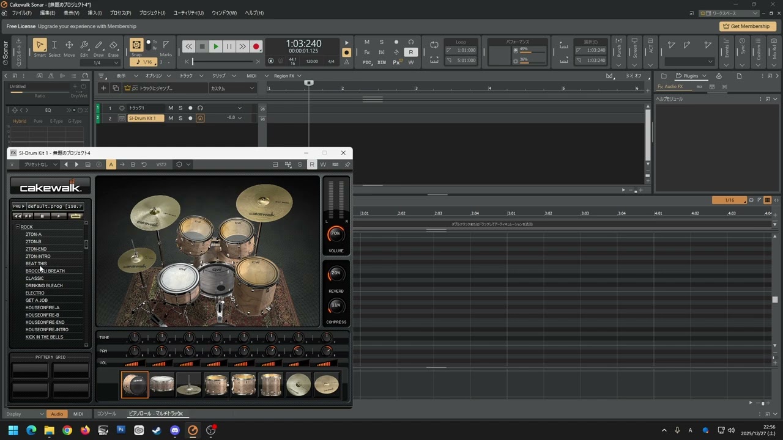Start recording with the red Record button
The image size is (783, 440).
coord(256,46)
